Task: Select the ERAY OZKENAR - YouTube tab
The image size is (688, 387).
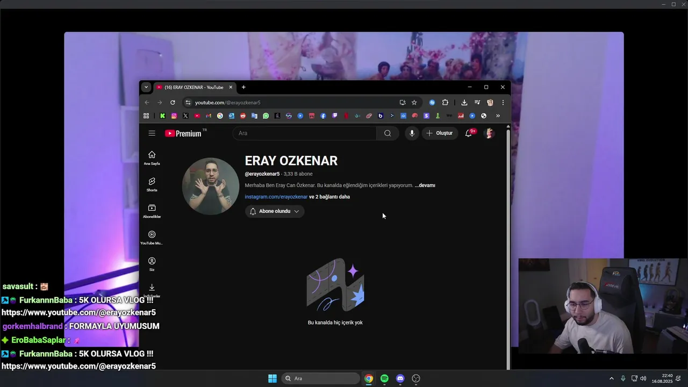Action: point(194,87)
